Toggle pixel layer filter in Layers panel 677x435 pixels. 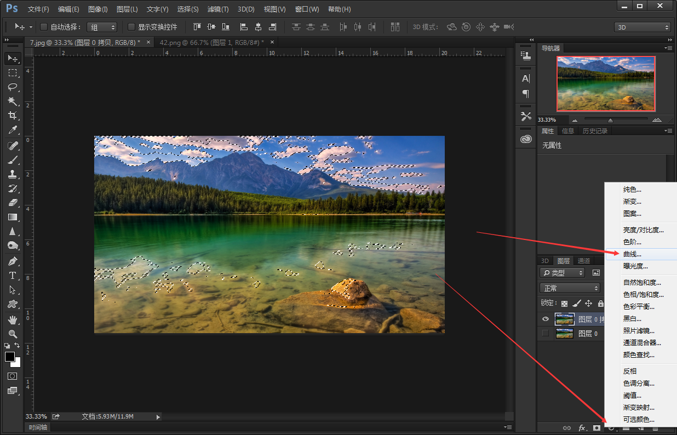pos(596,272)
